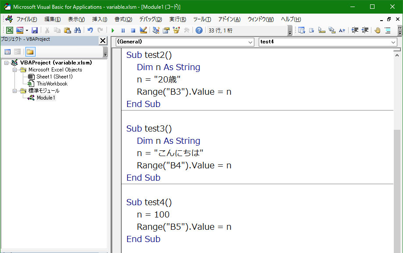Click the Toolbox icon
403x253 pixels.
click(x=187, y=30)
